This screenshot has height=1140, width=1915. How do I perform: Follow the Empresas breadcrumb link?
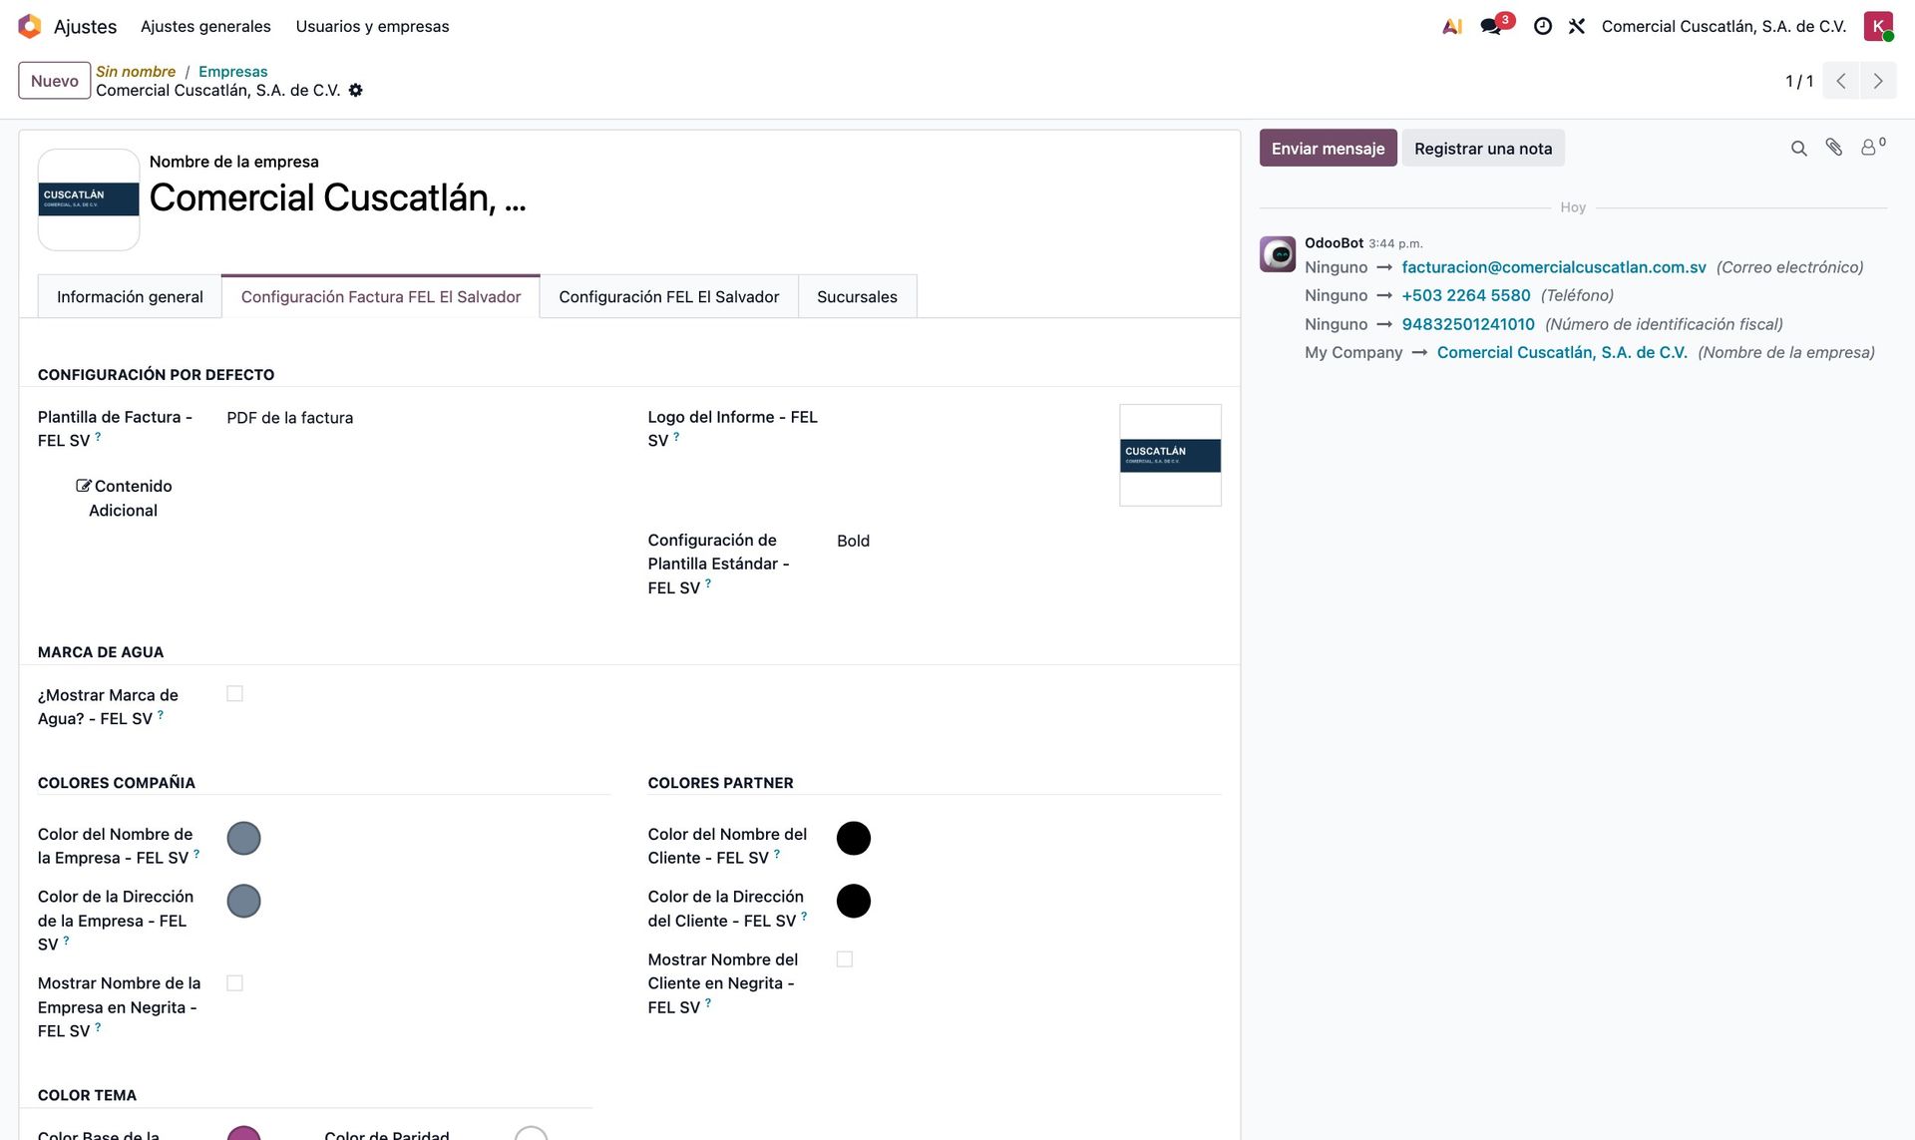coord(232,71)
